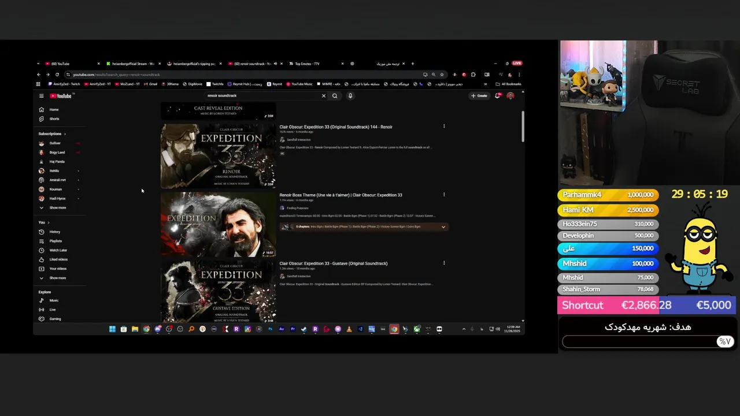Open the Chrome extensions puzzle icon

tap(473, 75)
